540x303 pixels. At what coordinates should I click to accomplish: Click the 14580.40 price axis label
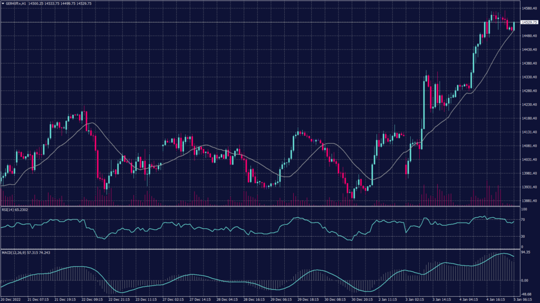[528, 8]
